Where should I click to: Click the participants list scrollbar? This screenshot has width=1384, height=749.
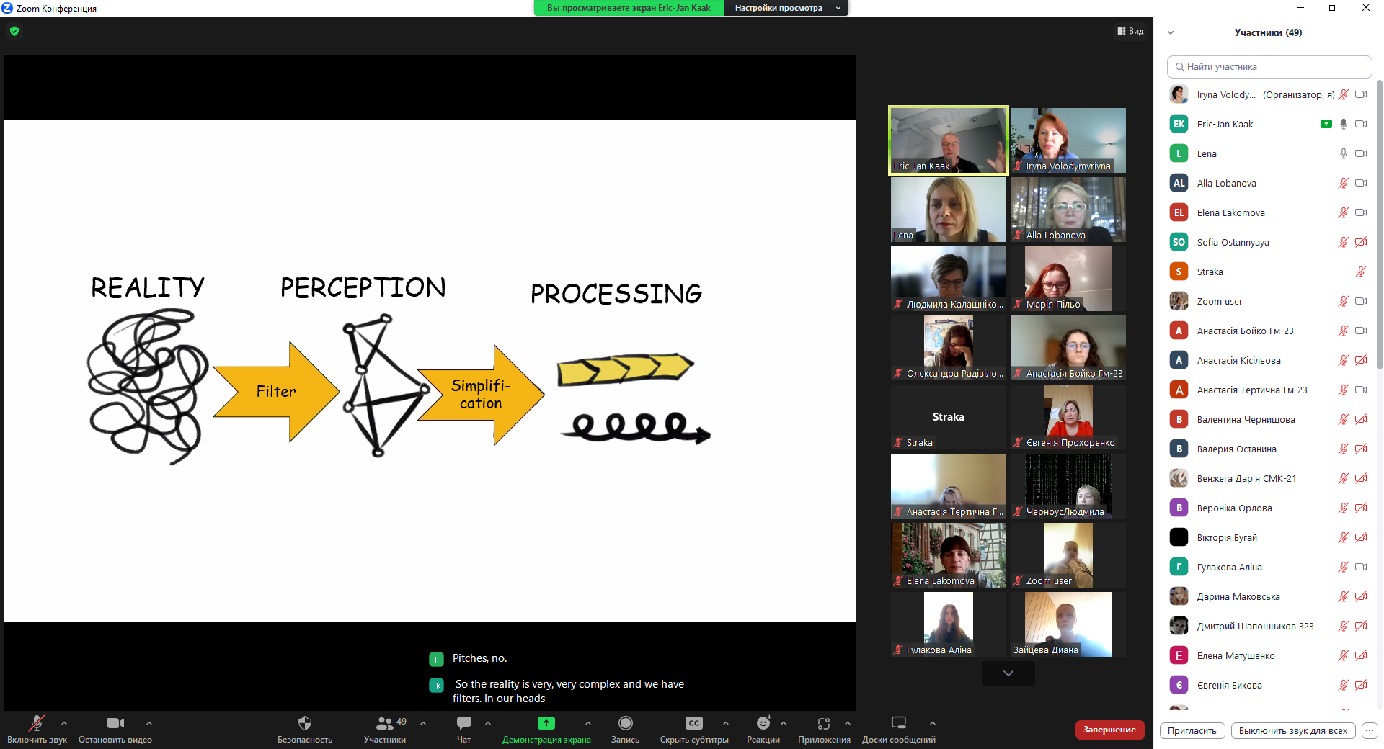tap(1379, 216)
